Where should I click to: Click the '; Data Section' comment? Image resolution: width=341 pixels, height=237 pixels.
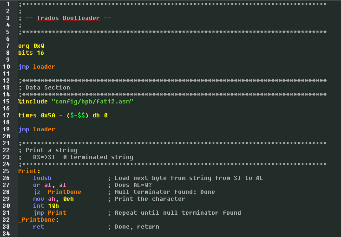44,88
